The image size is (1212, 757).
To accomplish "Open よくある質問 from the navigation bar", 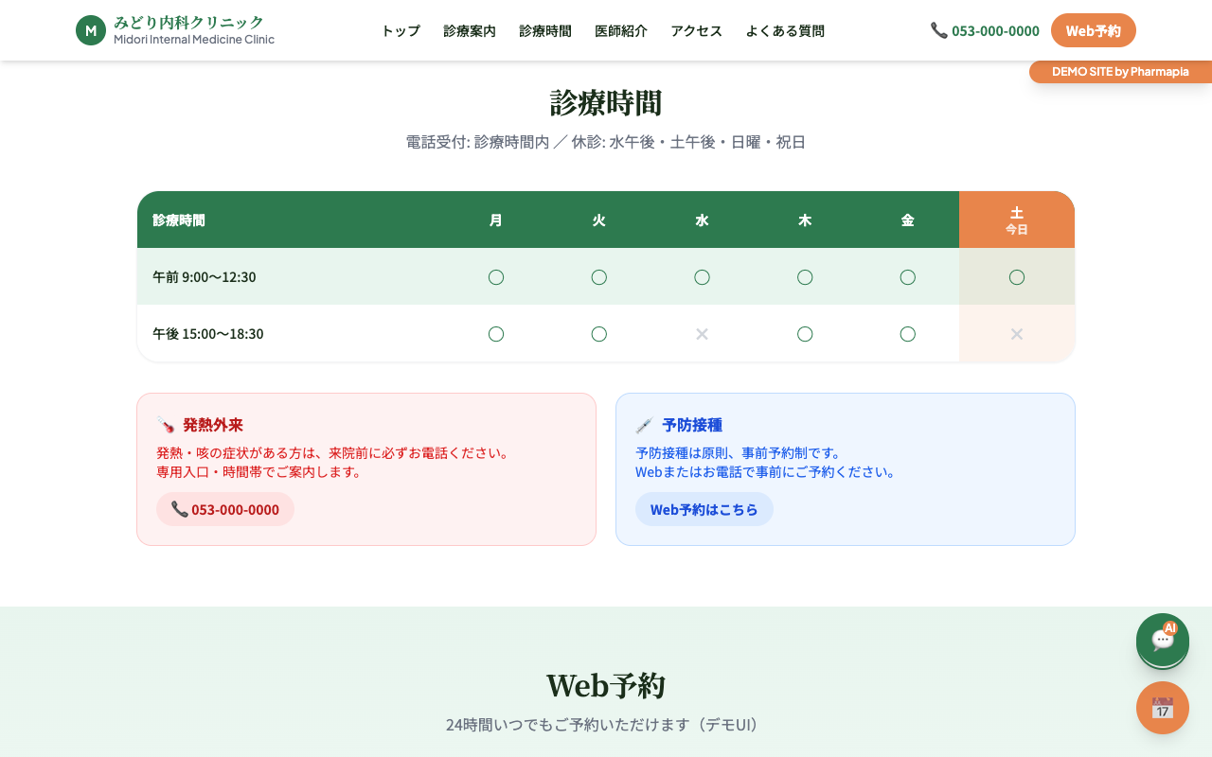I will [x=784, y=30].
